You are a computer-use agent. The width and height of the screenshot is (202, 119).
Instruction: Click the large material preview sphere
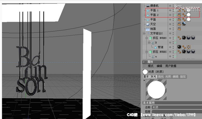[156, 90]
